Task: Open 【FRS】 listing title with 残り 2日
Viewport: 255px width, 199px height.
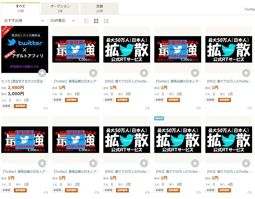Action: 126,172
